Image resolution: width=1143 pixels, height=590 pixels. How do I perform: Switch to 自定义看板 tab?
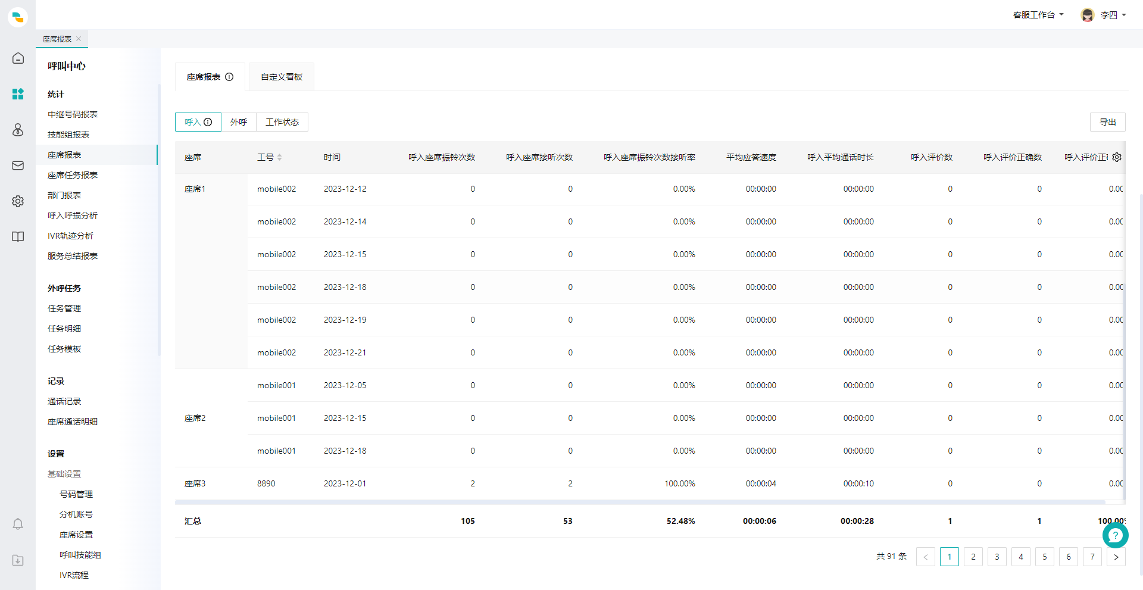pyautogui.click(x=282, y=77)
